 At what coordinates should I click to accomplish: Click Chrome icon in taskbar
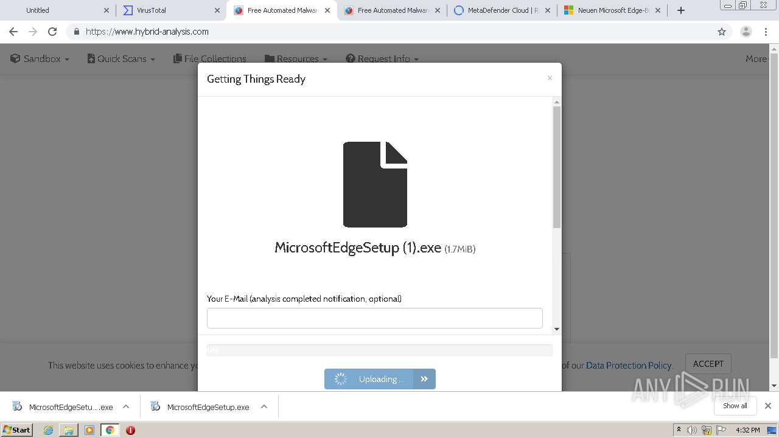click(110, 430)
